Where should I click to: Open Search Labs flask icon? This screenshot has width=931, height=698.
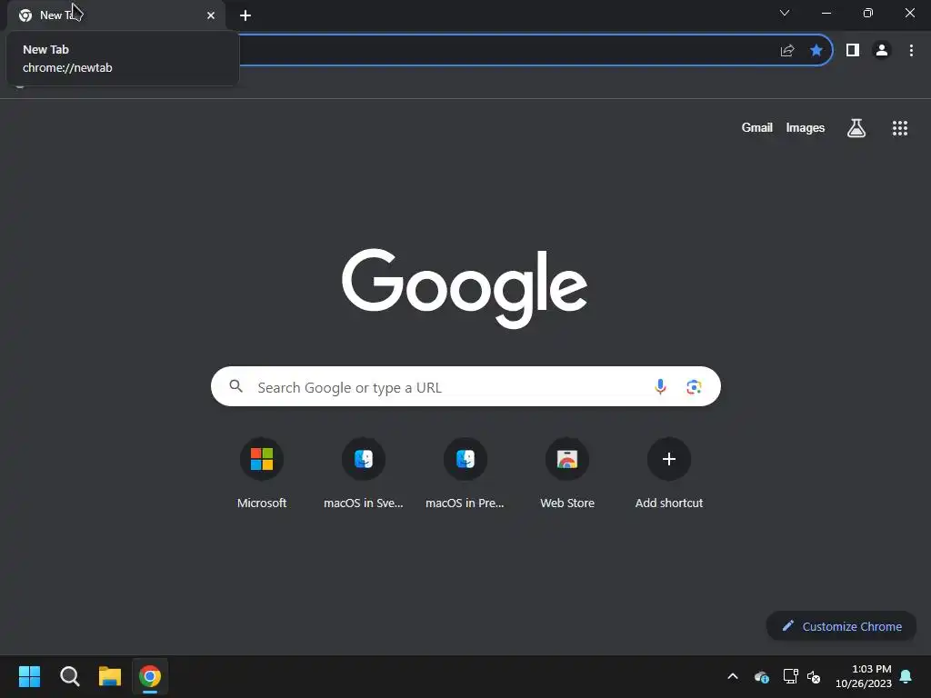click(856, 127)
